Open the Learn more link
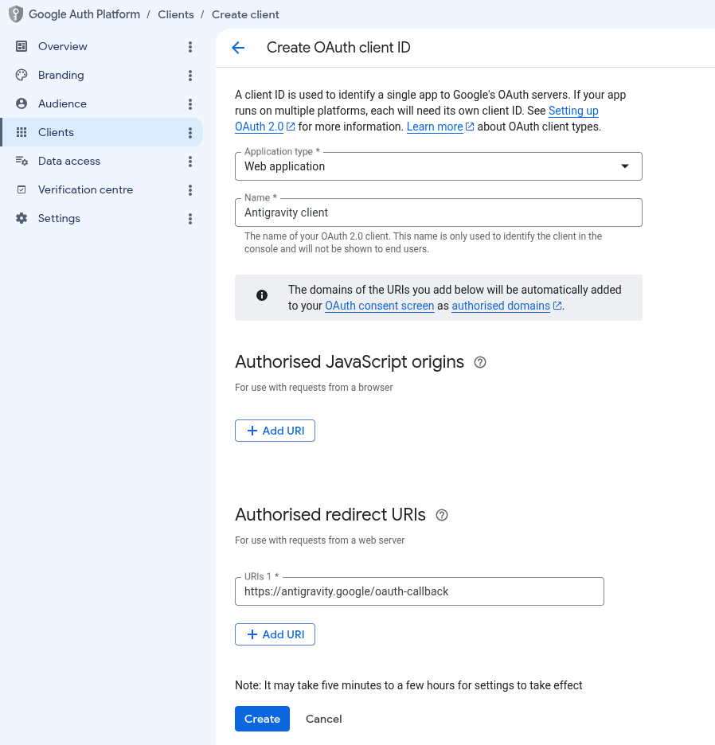 (435, 127)
